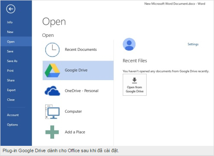The image size is (214, 156).
Task: Click the back arrow circle icon
Action: (11, 9)
